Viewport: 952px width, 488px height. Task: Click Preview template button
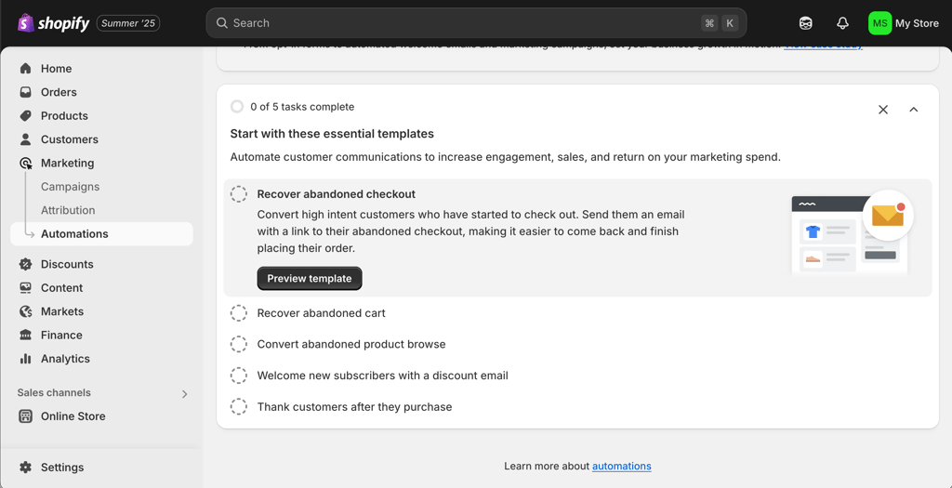(310, 279)
